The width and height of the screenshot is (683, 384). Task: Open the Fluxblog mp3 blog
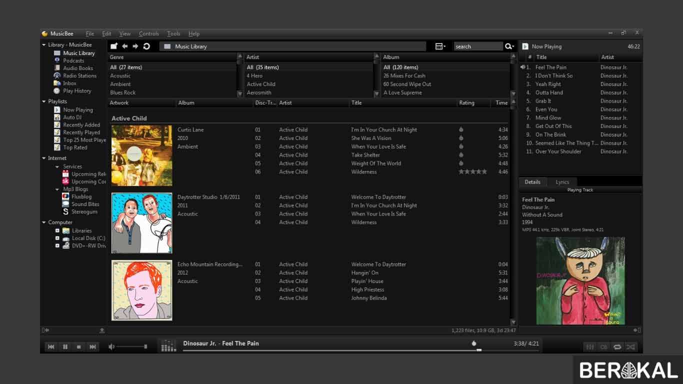tap(81, 196)
